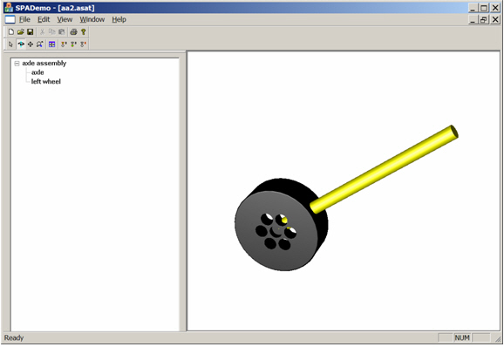Click the greyed traffic-light icon with orange mark
The height and width of the screenshot is (347, 504).
[83, 44]
